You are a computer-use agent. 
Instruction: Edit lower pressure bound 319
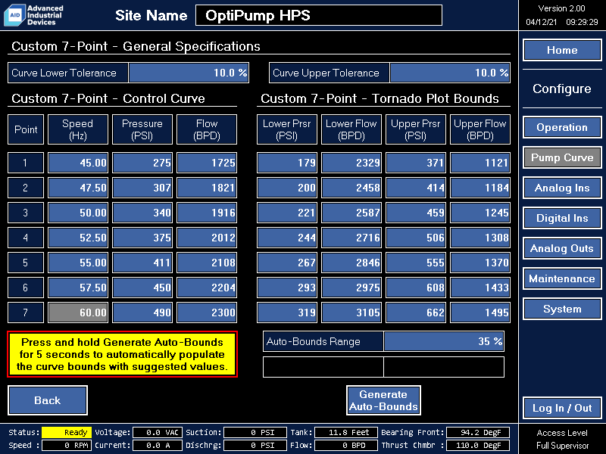pyautogui.click(x=287, y=313)
